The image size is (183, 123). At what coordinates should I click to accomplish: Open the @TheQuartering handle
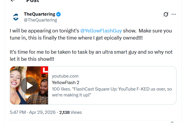coord(40,20)
